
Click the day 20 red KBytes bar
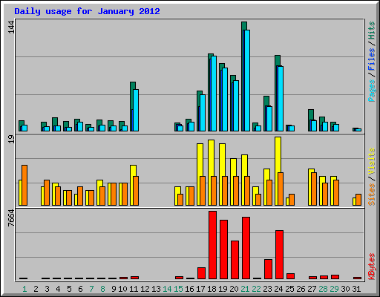click(235, 260)
